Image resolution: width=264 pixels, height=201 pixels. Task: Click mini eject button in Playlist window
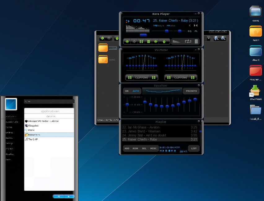click(175, 151)
